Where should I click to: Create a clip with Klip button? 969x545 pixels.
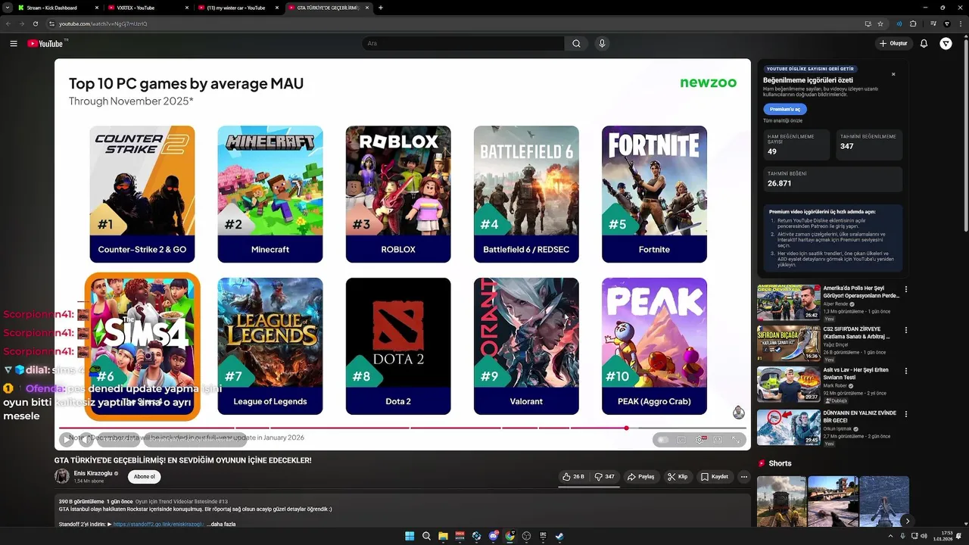coord(678,477)
